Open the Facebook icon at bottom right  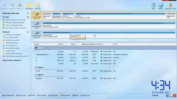coord(168,95)
